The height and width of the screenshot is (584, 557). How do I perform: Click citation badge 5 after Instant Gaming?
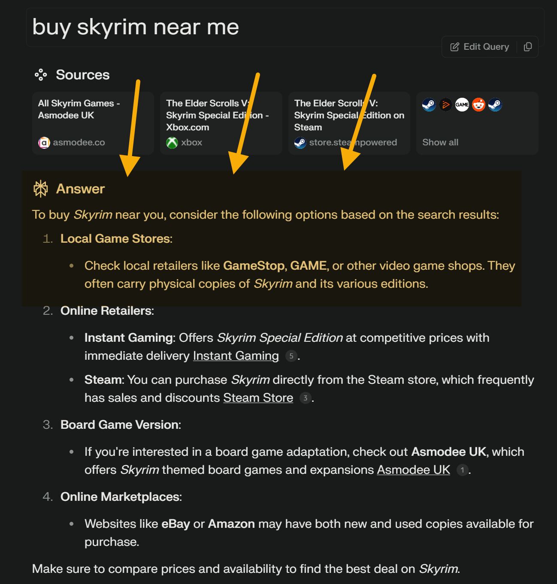tap(291, 355)
